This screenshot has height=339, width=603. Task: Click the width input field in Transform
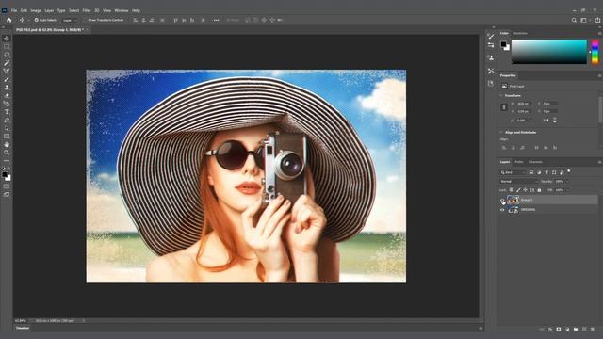(524, 104)
